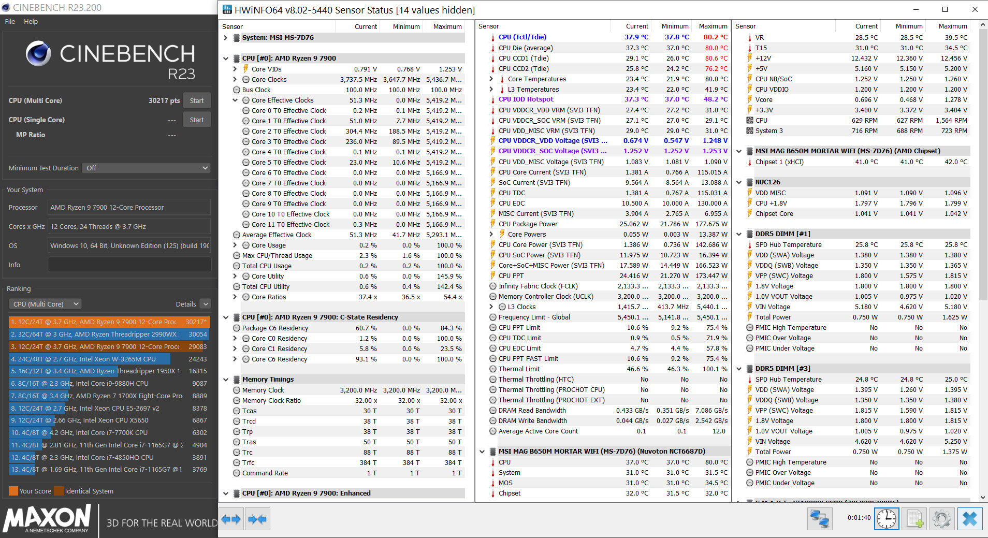
Task: Click the lightning icon beside +12V
Action: tap(749, 59)
